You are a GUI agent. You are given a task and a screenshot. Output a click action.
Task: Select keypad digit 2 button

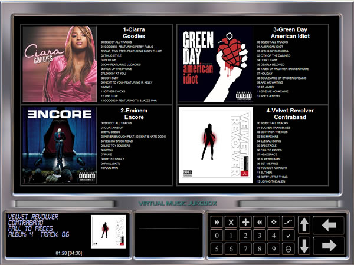[x=245, y=236]
